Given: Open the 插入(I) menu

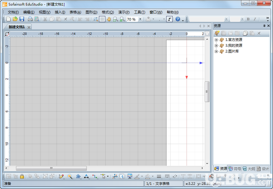Looking at the screenshot, I should [60, 12].
